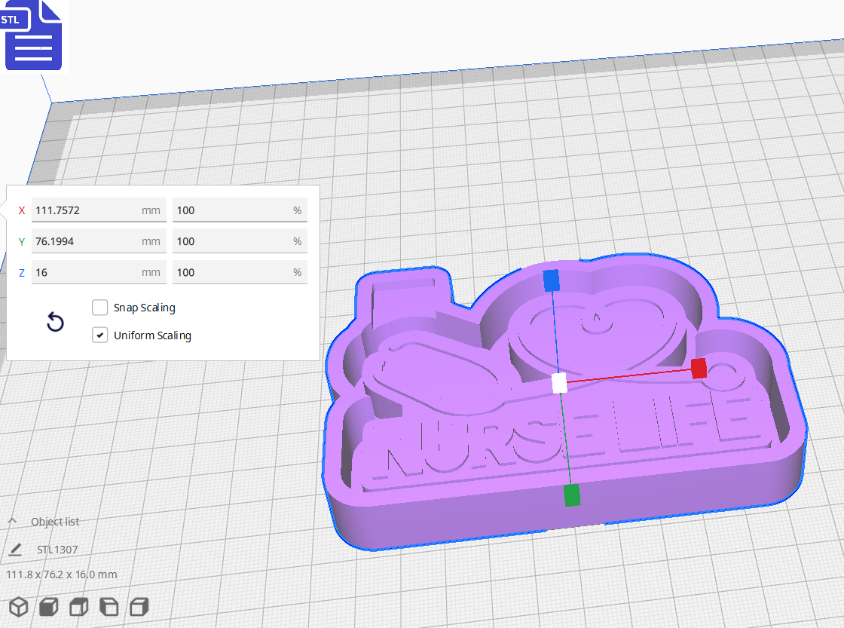Screen dimensions: 844x628
Task: Reset scaling with the circular arrow icon
Action: [x=54, y=321]
